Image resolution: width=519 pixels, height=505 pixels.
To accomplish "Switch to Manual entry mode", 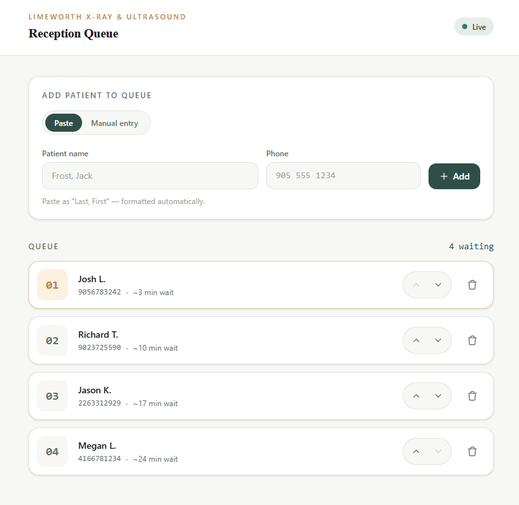I will click(x=114, y=123).
